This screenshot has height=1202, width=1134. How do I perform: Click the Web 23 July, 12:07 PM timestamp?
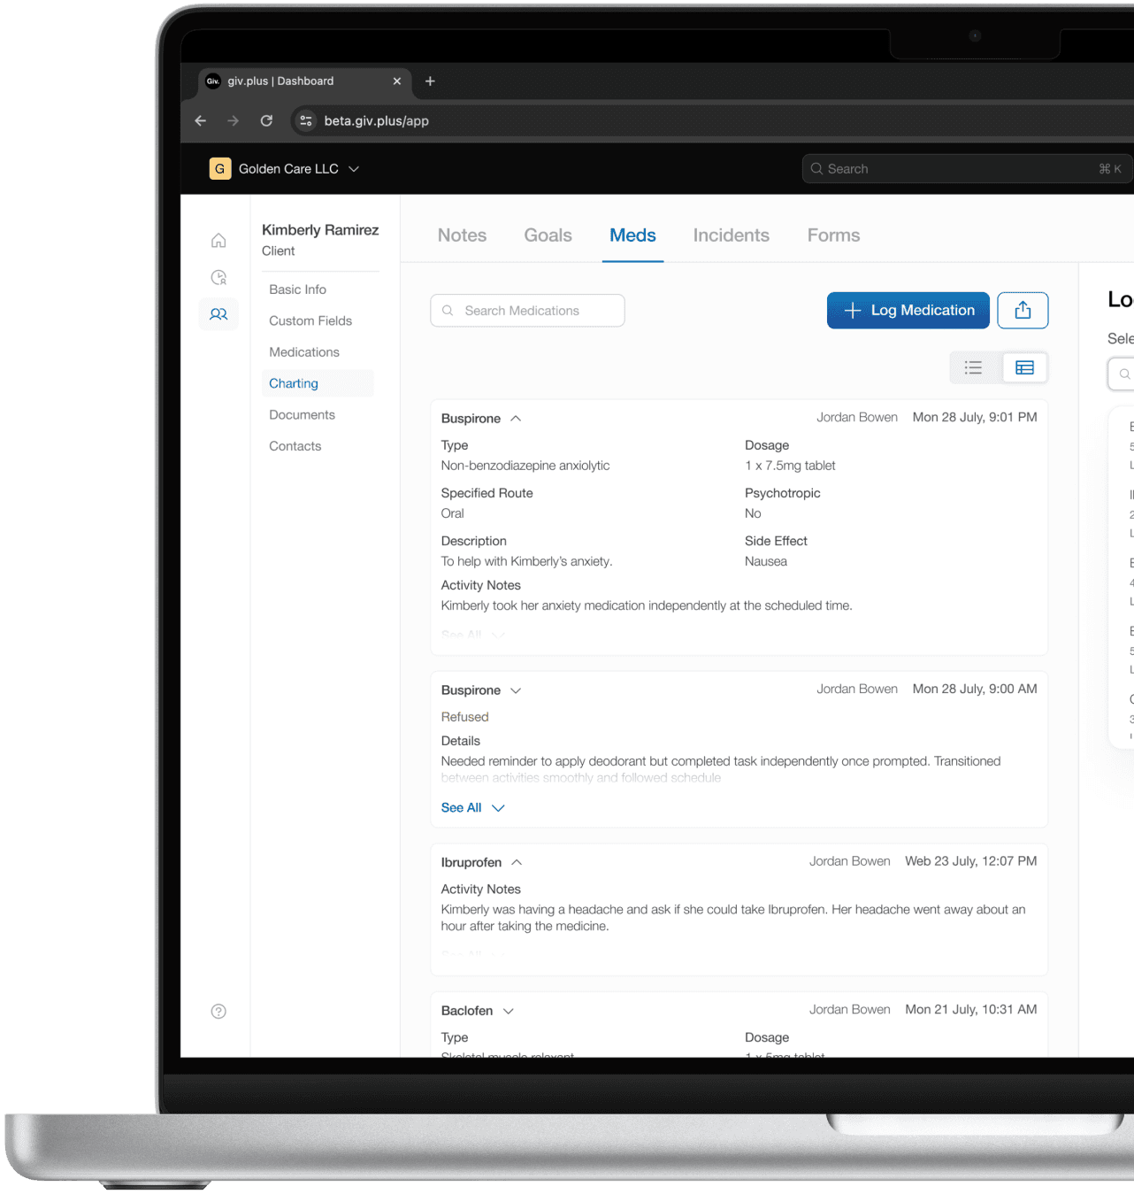point(971,860)
